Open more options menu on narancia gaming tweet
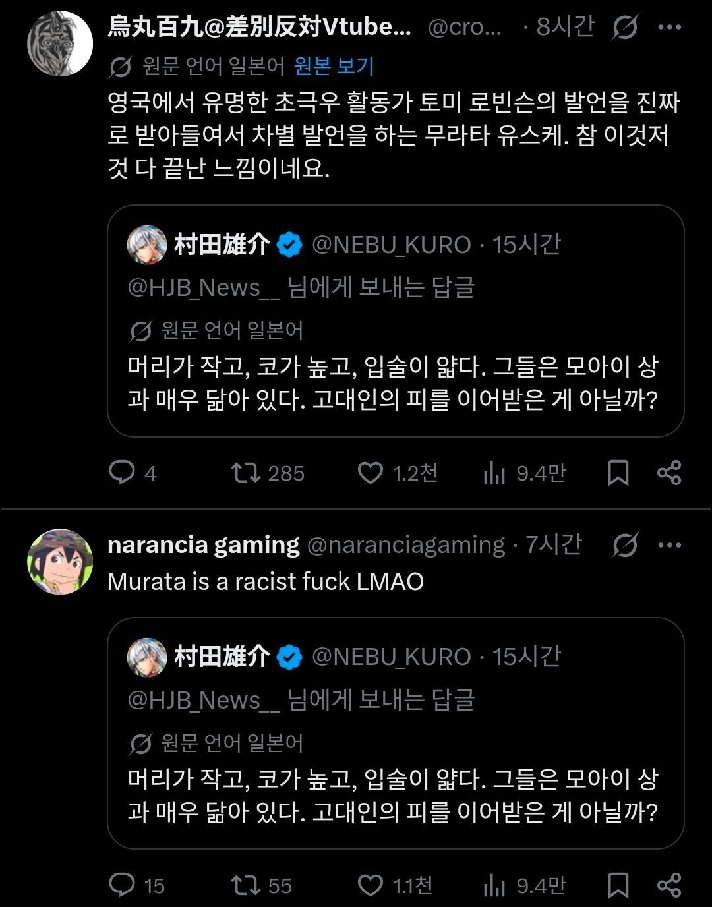712x907 pixels. click(670, 545)
